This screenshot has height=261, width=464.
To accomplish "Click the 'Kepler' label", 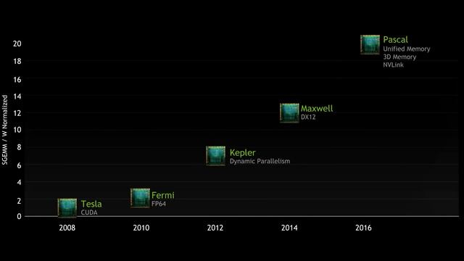I will coord(243,153).
